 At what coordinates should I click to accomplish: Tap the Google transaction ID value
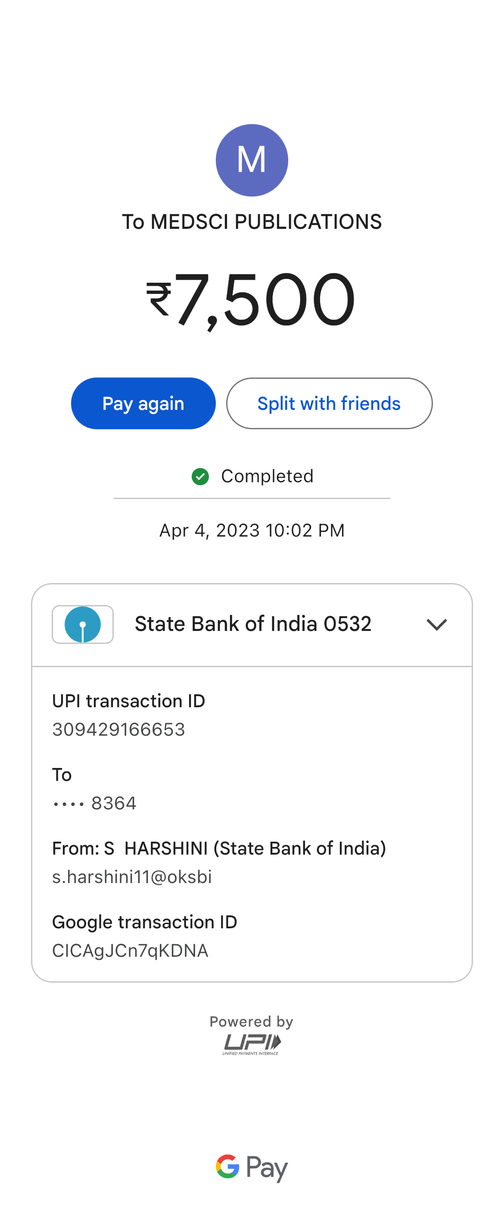pos(130,951)
